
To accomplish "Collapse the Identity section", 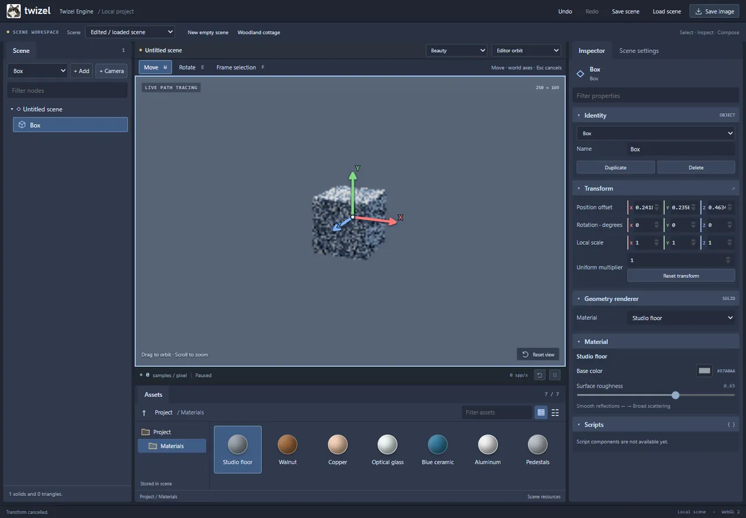I will tap(579, 115).
